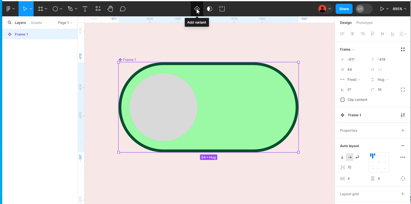Enable Clip content checkbox
Image resolution: width=411 pixels, height=204 pixels.
342,100
